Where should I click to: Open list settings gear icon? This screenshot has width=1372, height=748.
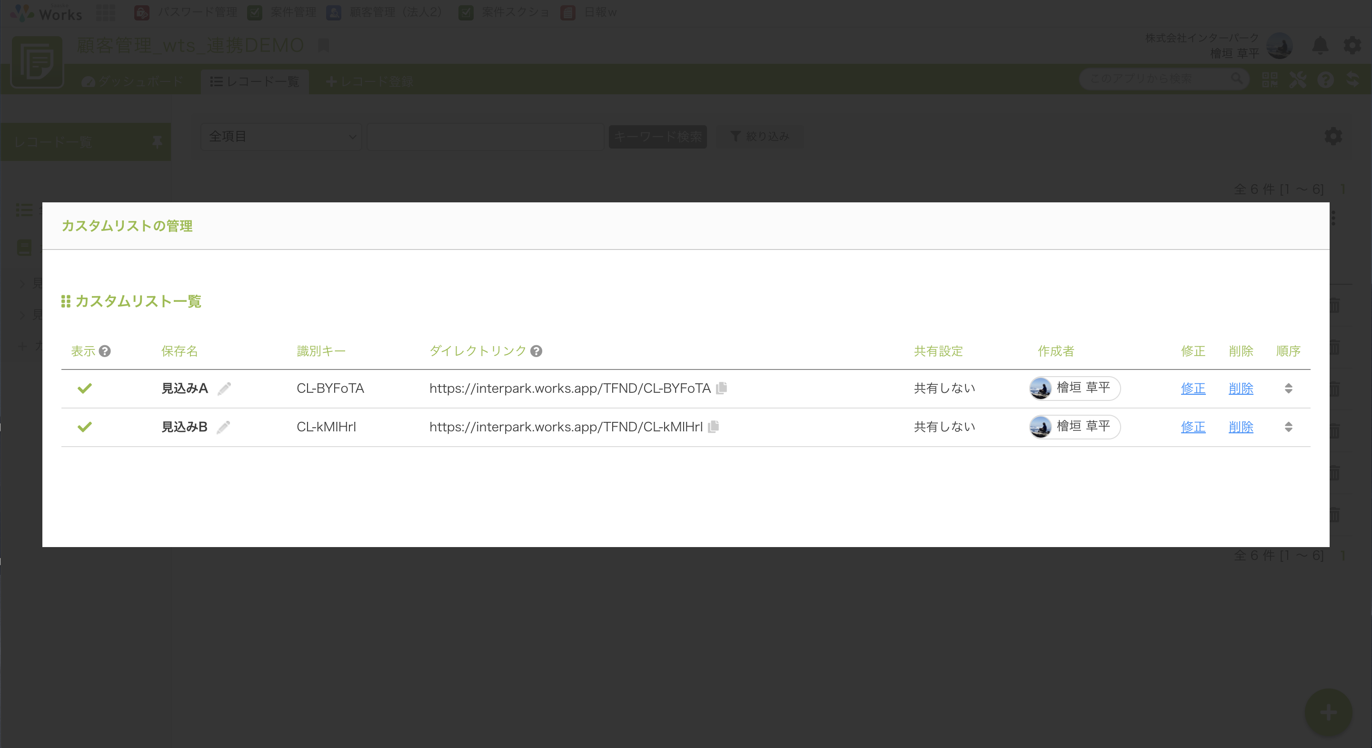coord(1333,136)
